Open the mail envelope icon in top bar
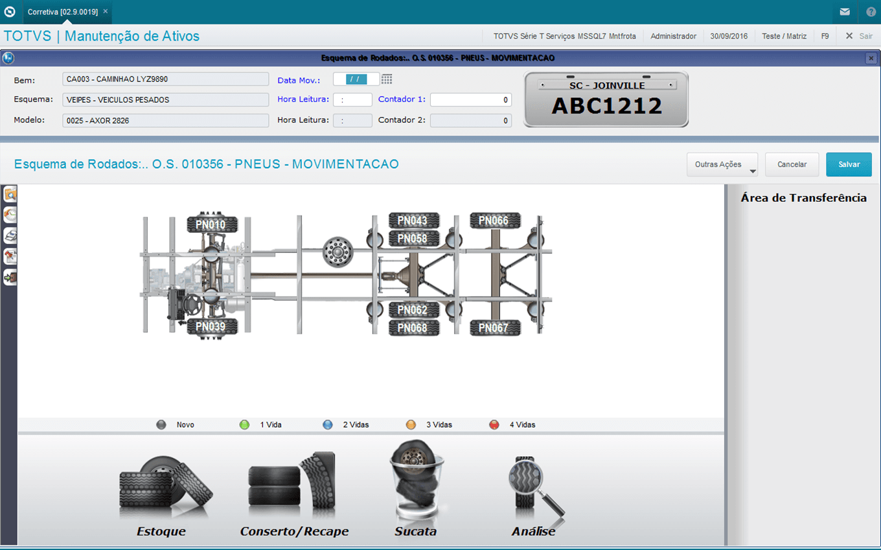Screen dimensions: 881x550 pyautogui.click(x=845, y=12)
